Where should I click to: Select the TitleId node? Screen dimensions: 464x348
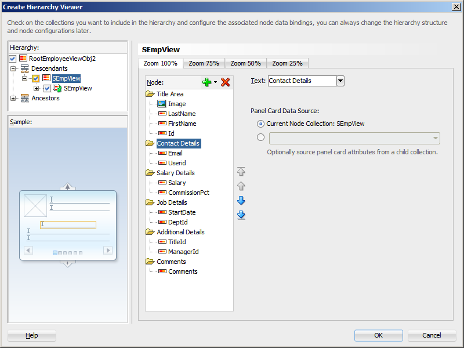(177, 242)
